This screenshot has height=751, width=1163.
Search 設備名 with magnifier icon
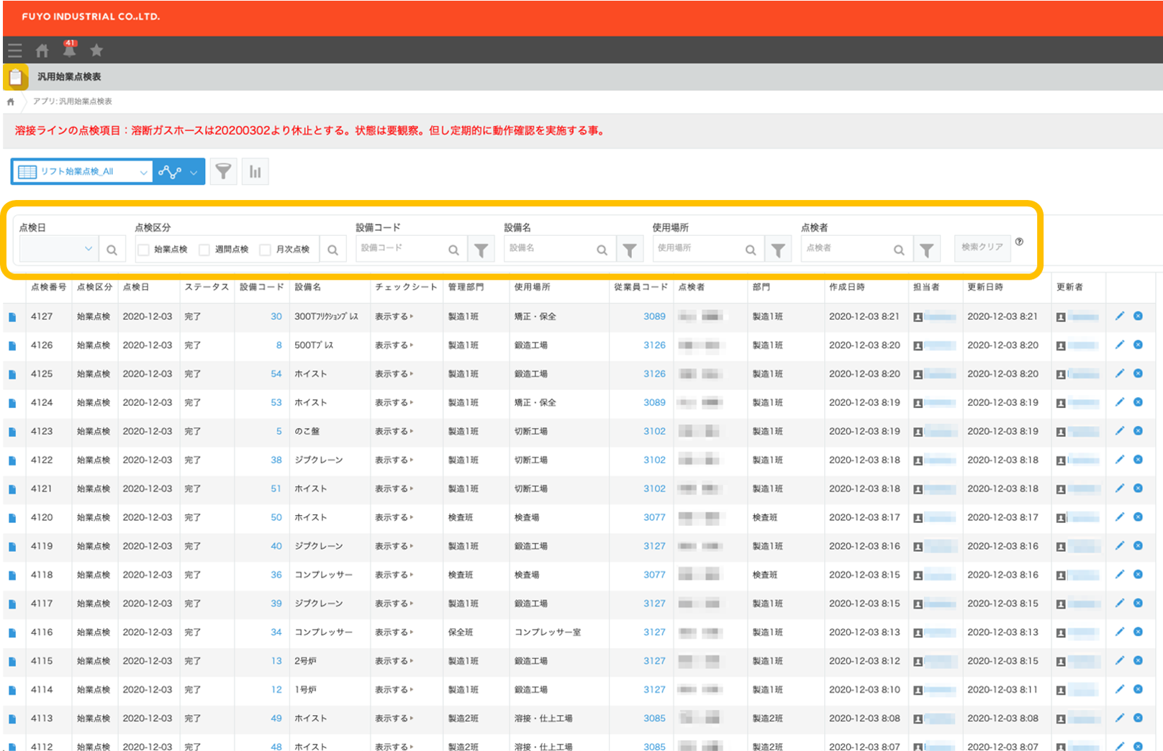coord(602,250)
